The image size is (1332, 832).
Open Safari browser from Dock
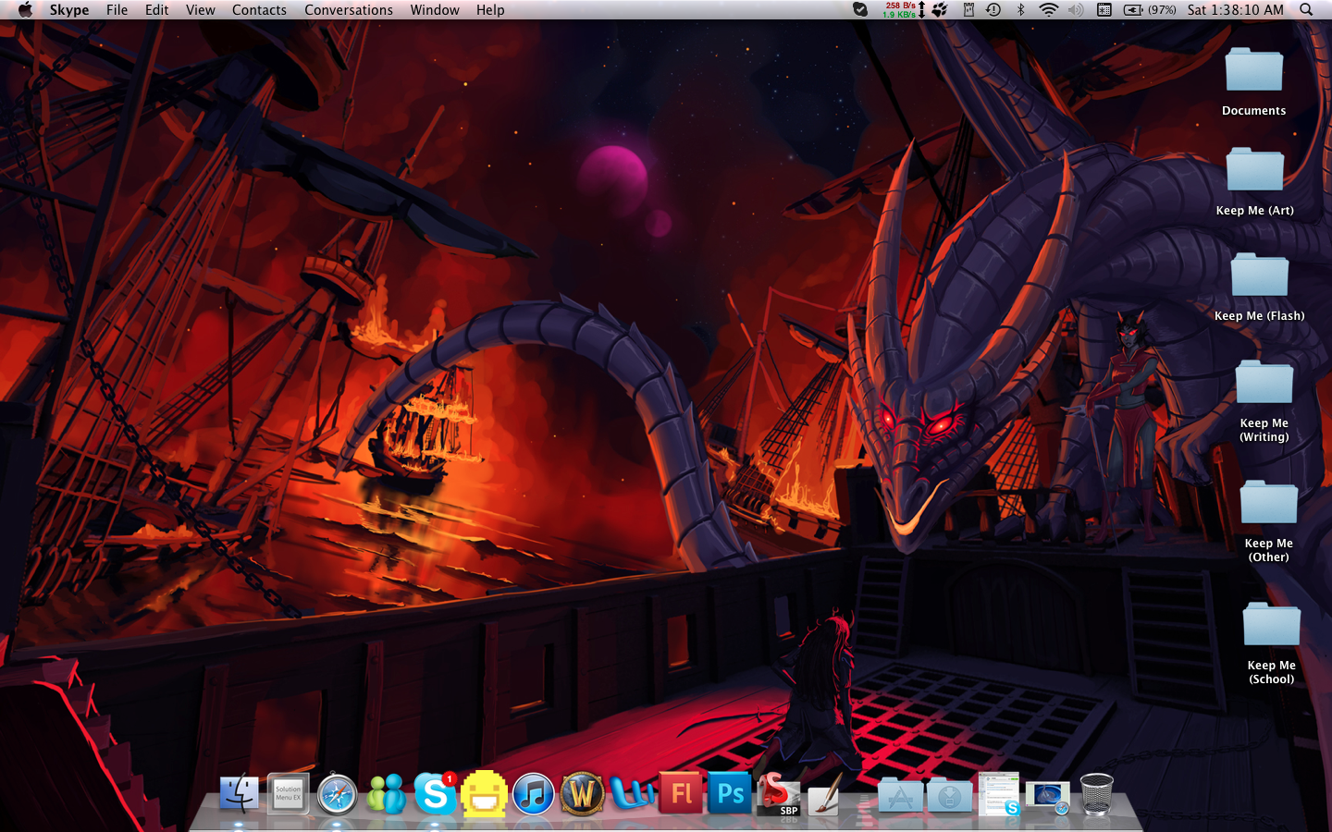click(337, 794)
